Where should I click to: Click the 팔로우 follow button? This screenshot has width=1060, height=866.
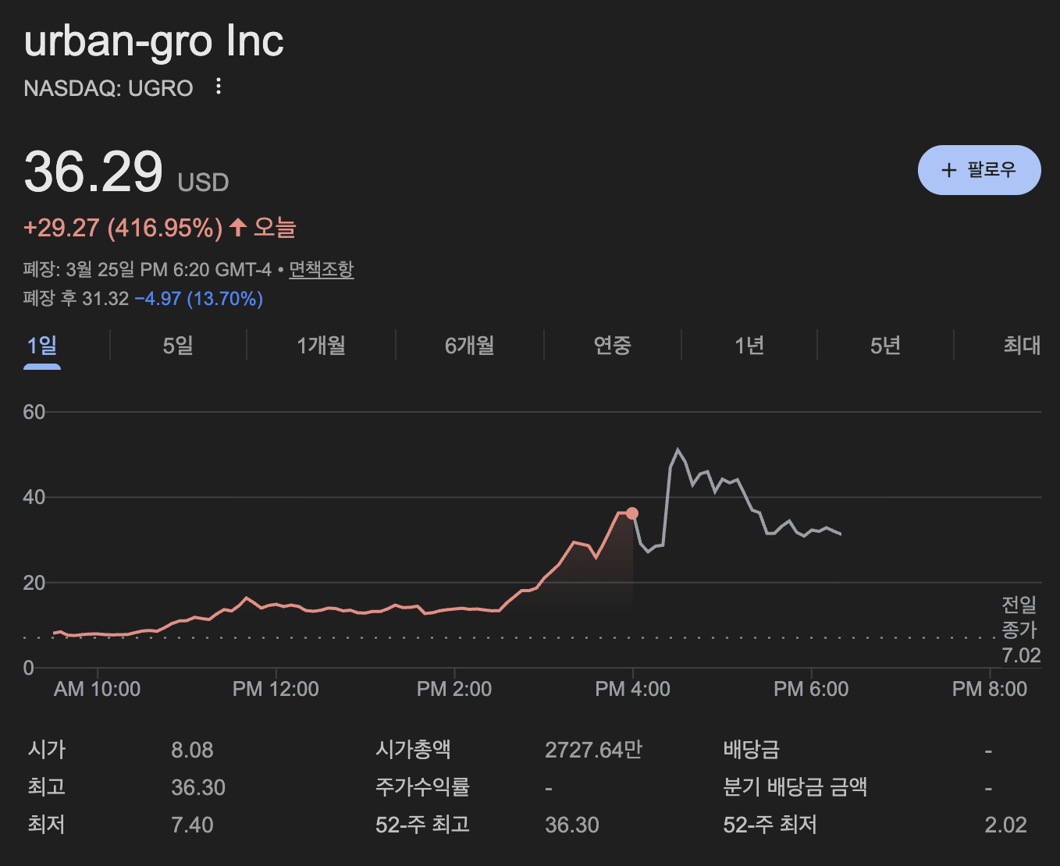point(979,170)
